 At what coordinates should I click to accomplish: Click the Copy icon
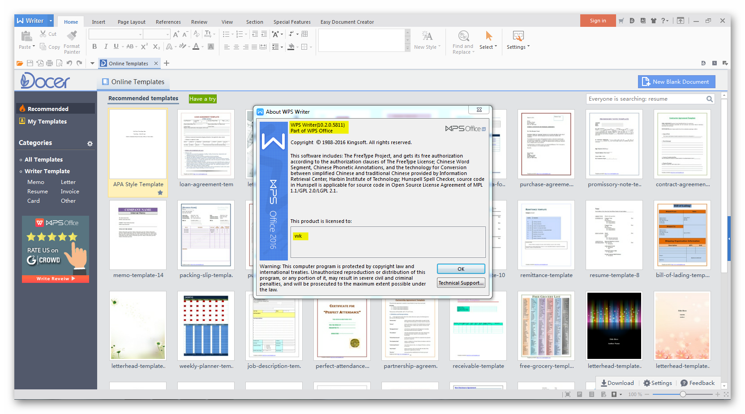[x=43, y=47]
